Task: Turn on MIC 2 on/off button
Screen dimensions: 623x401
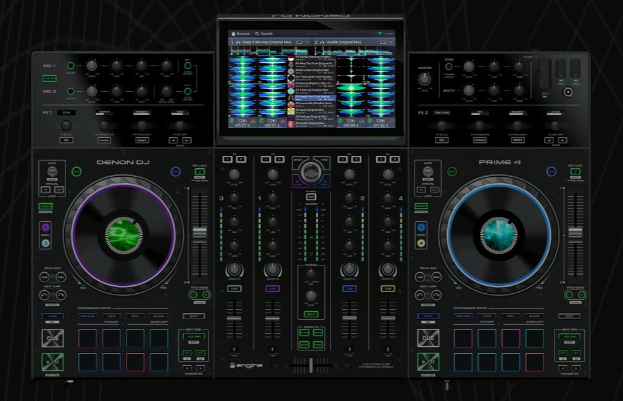Action: pos(71,91)
